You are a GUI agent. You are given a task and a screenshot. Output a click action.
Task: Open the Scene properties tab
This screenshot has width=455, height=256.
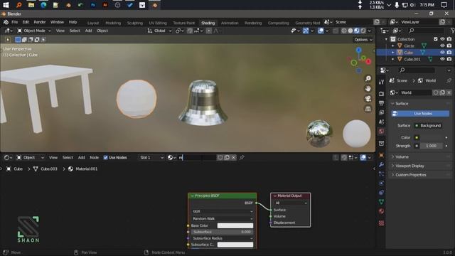tap(381, 122)
